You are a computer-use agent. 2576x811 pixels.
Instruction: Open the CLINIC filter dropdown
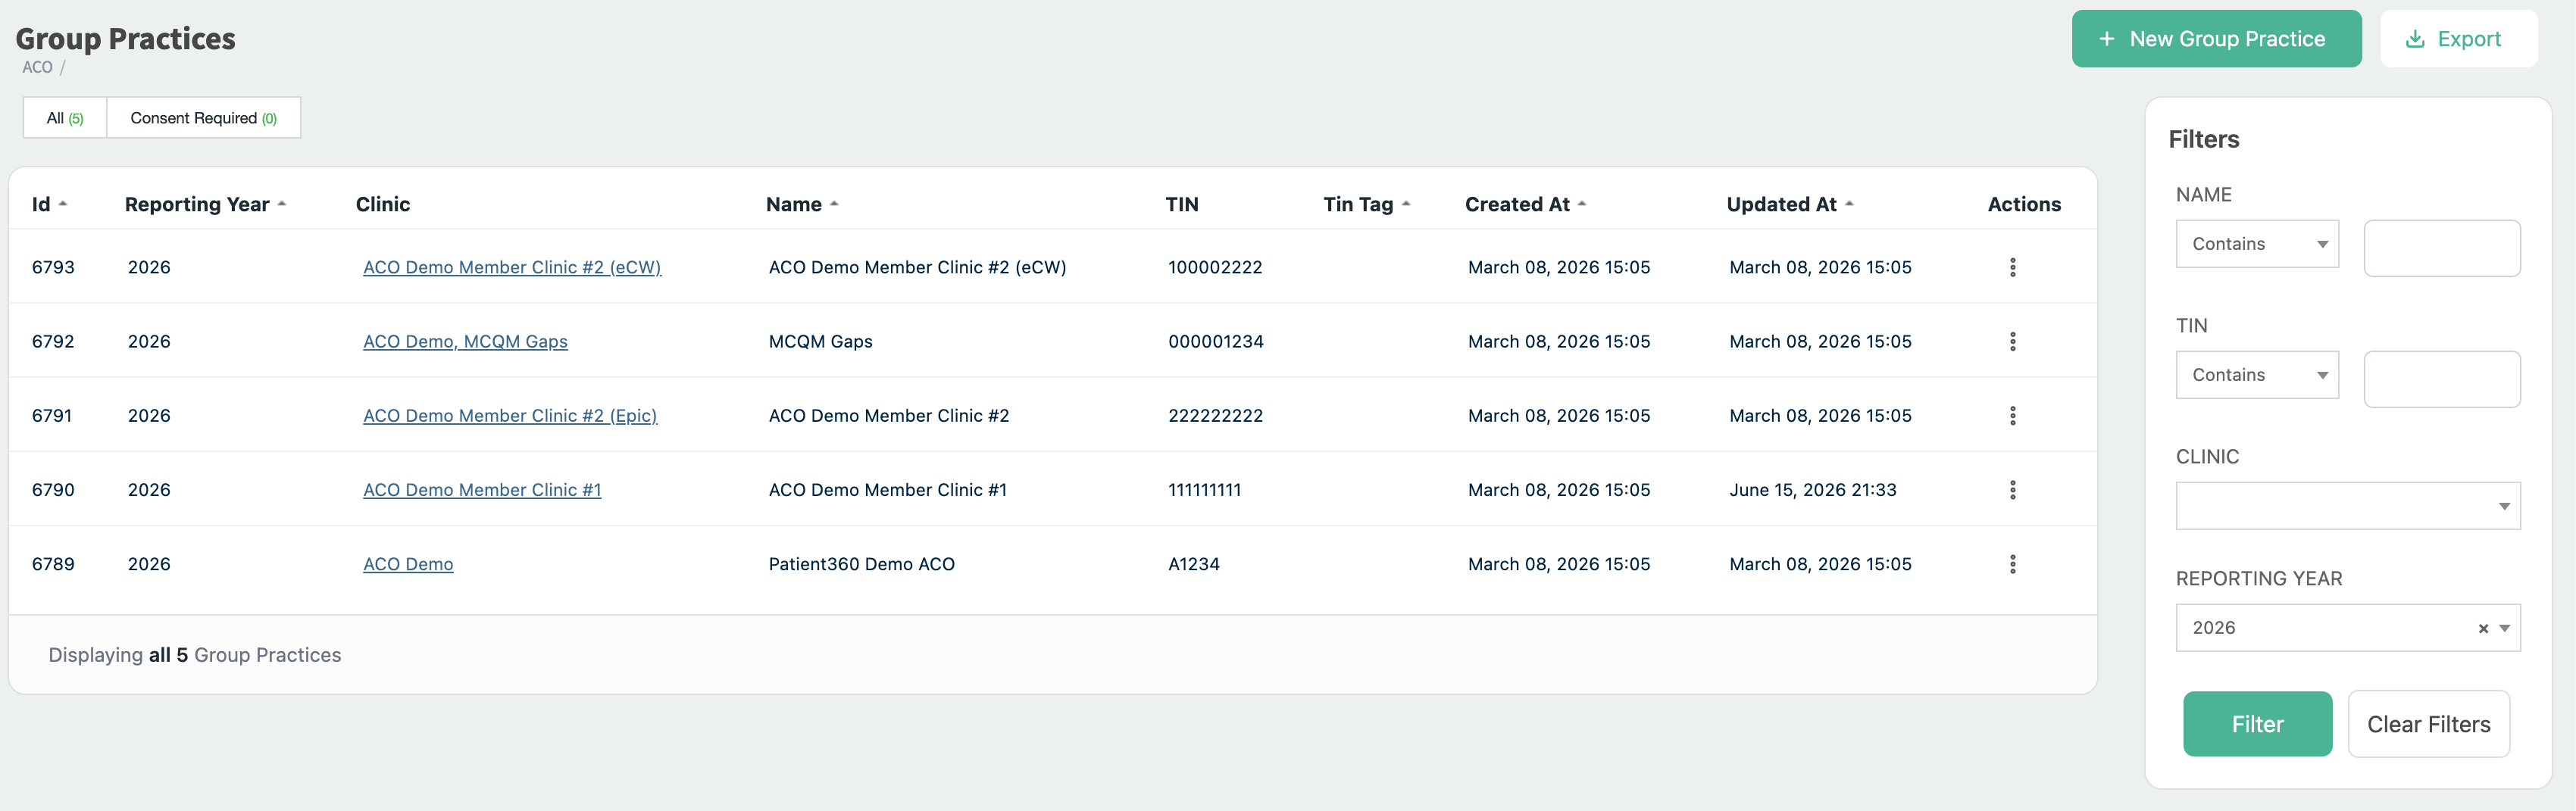click(x=2347, y=506)
